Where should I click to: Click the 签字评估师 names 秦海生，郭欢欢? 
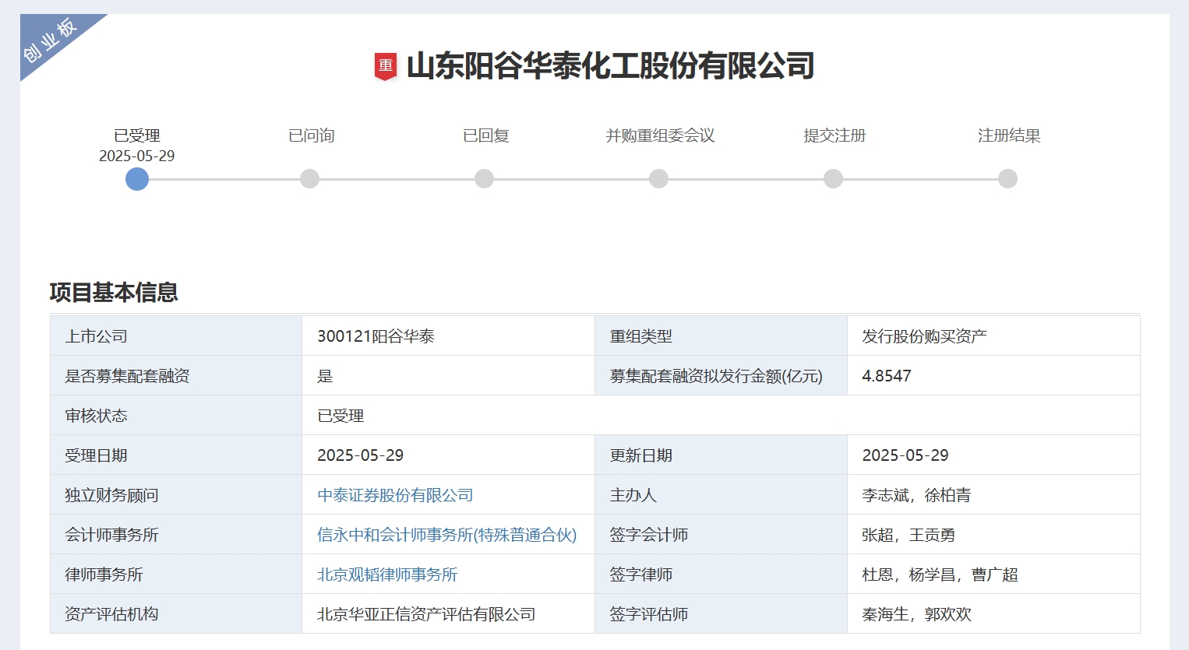point(916,614)
